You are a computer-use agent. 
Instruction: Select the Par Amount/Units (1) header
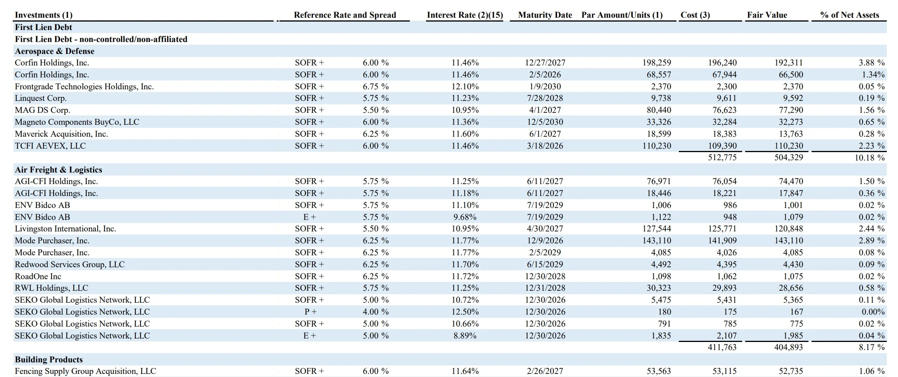[x=622, y=15]
